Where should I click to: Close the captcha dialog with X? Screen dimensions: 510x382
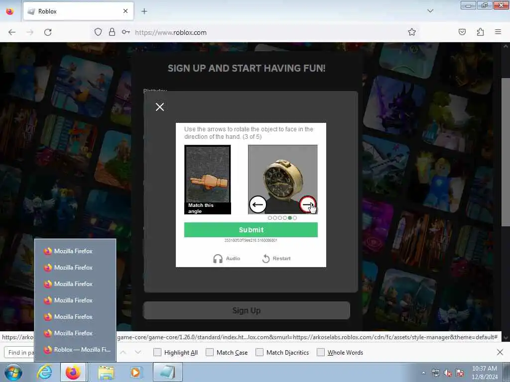[x=160, y=107]
